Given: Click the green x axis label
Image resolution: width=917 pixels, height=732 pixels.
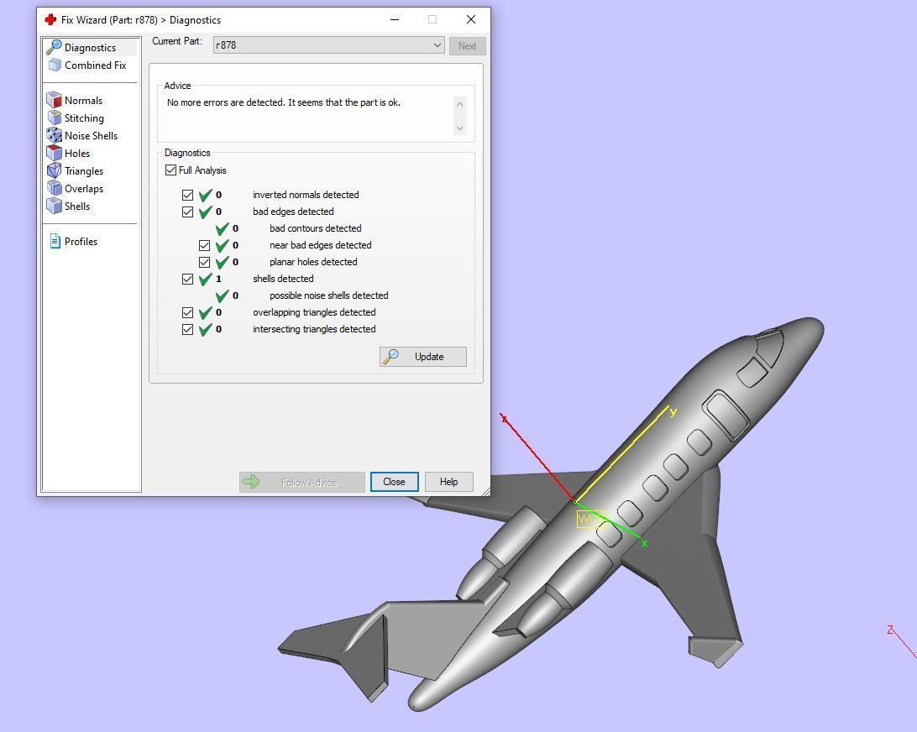Looking at the screenshot, I should coord(644,543).
